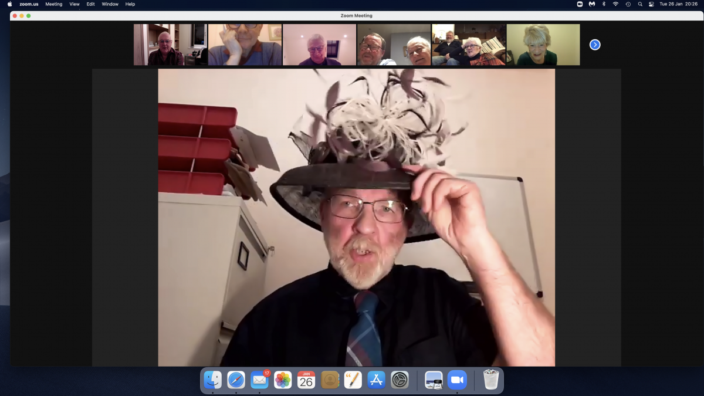Open Control Center in the menu bar
704x396 pixels.
click(x=651, y=4)
